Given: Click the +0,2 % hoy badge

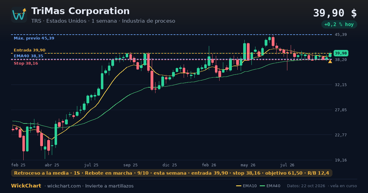Looking at the screenshot, I should (x=339, y=25).
